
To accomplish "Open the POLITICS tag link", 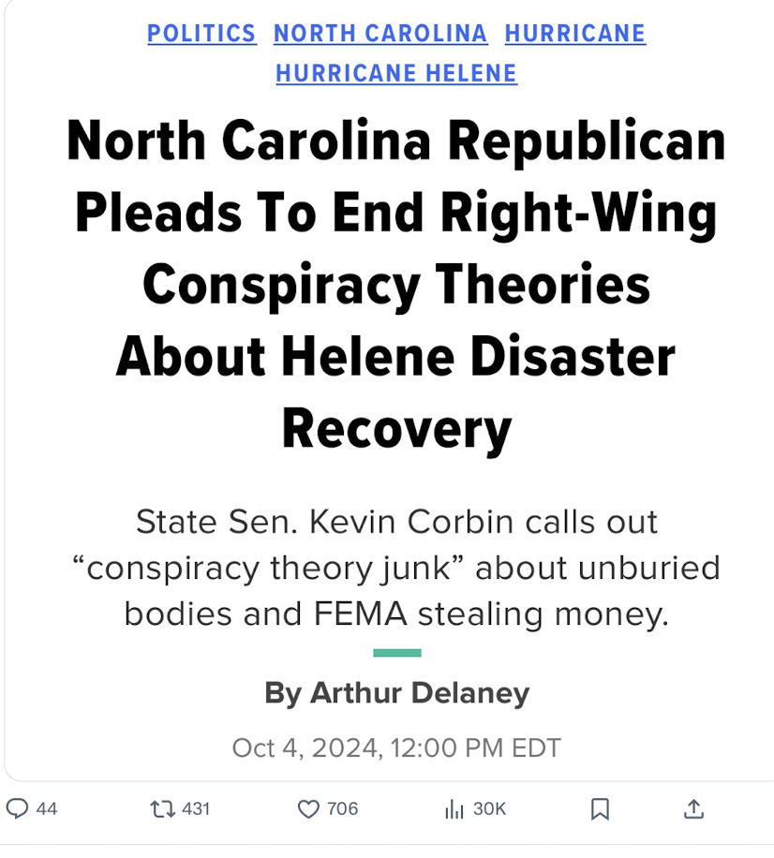I will (201, 34).
